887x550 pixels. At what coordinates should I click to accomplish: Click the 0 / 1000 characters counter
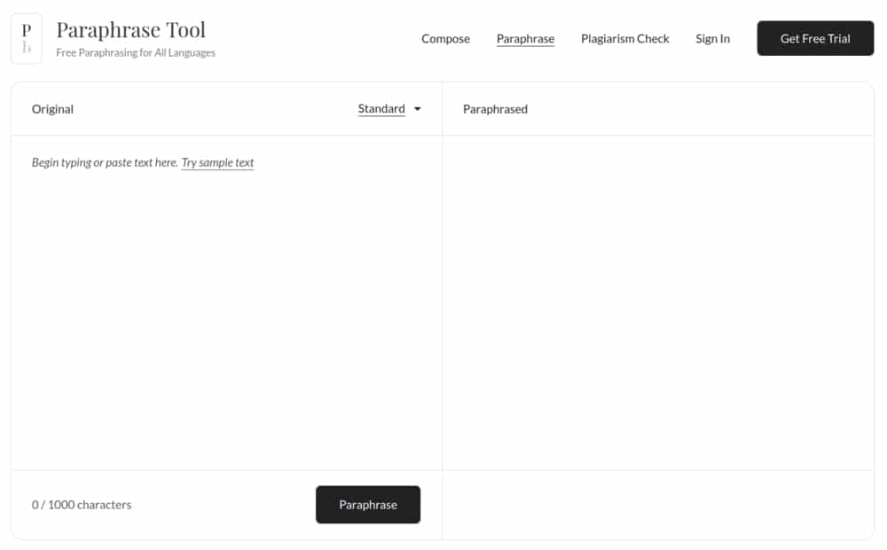(x=82, y=505)
